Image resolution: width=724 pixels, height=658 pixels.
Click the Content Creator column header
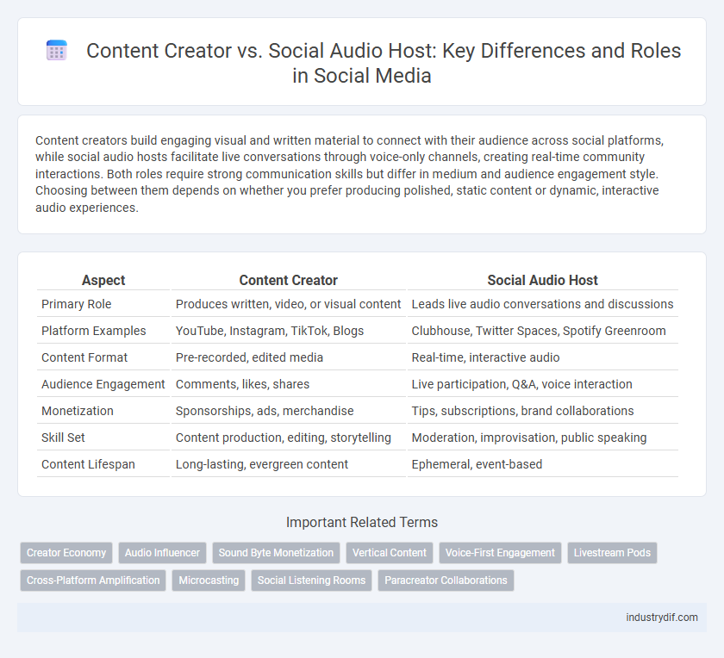(288, 280)
